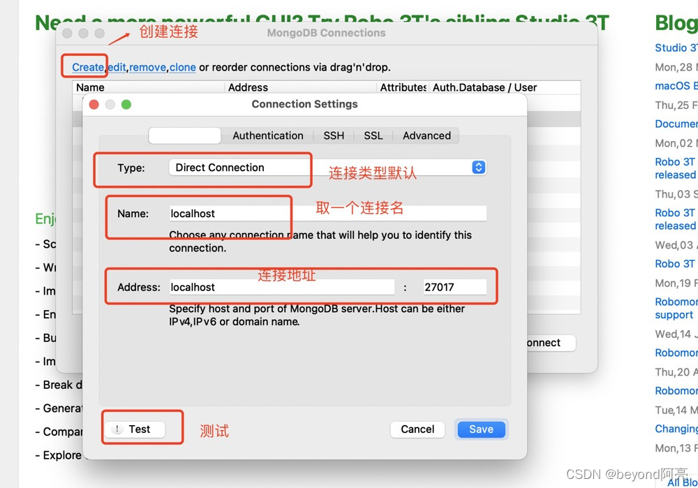Click the Create link in MongoDB Connections
The height and width of the screenshot is (488, 698).
88,67
